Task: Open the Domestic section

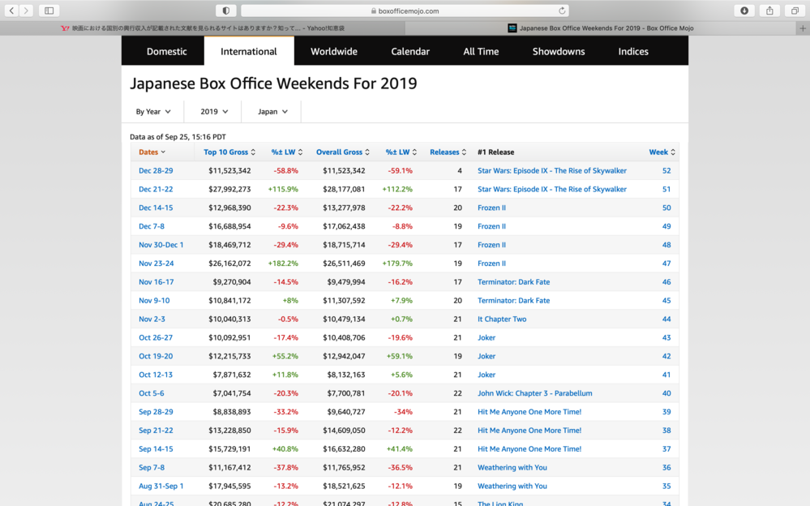Action: [x=166, y=51]
